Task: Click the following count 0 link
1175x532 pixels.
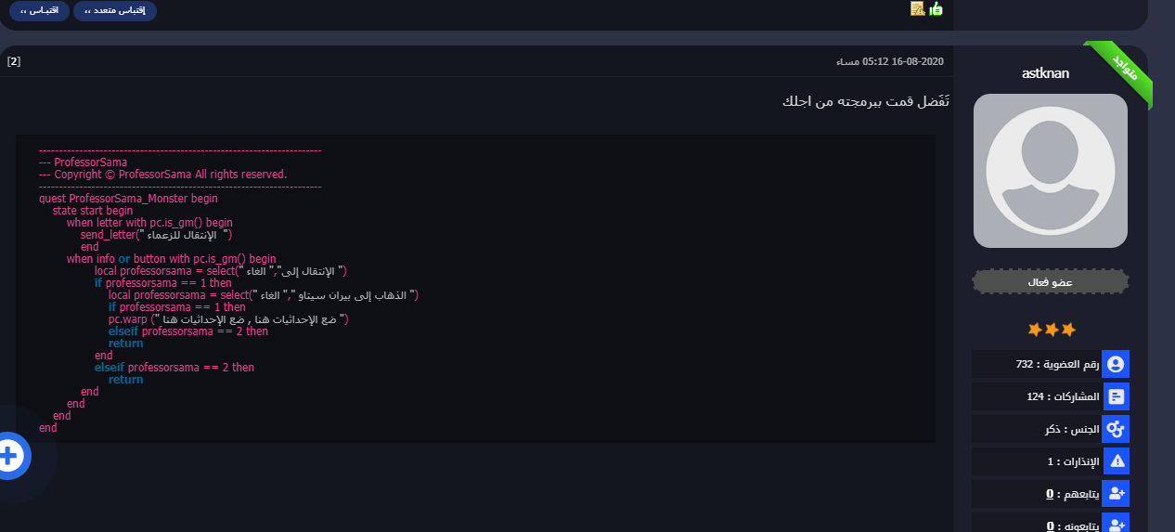Action: coord(1050,494)
